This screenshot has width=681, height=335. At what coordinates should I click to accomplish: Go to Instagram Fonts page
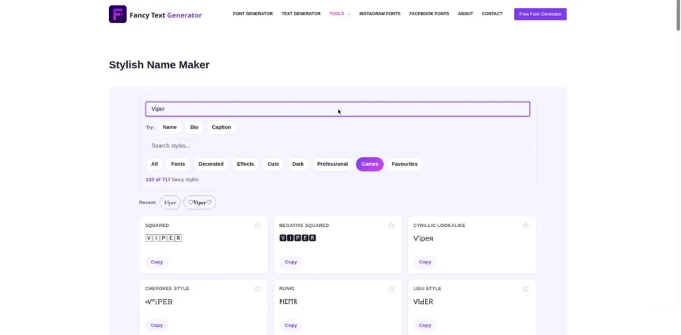(380, 14)
